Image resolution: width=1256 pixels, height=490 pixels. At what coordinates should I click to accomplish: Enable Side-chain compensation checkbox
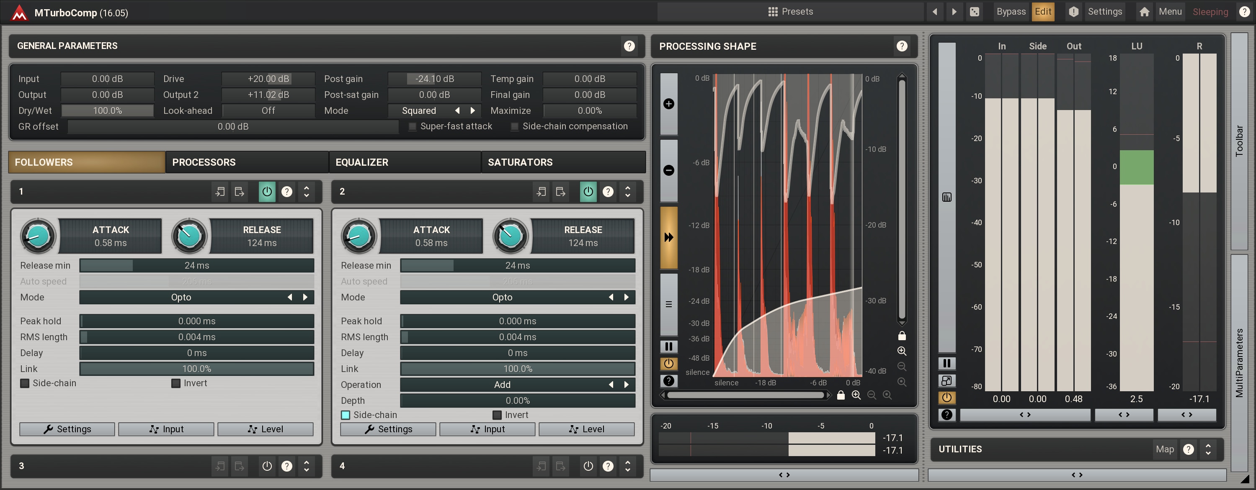click(514, 127)
